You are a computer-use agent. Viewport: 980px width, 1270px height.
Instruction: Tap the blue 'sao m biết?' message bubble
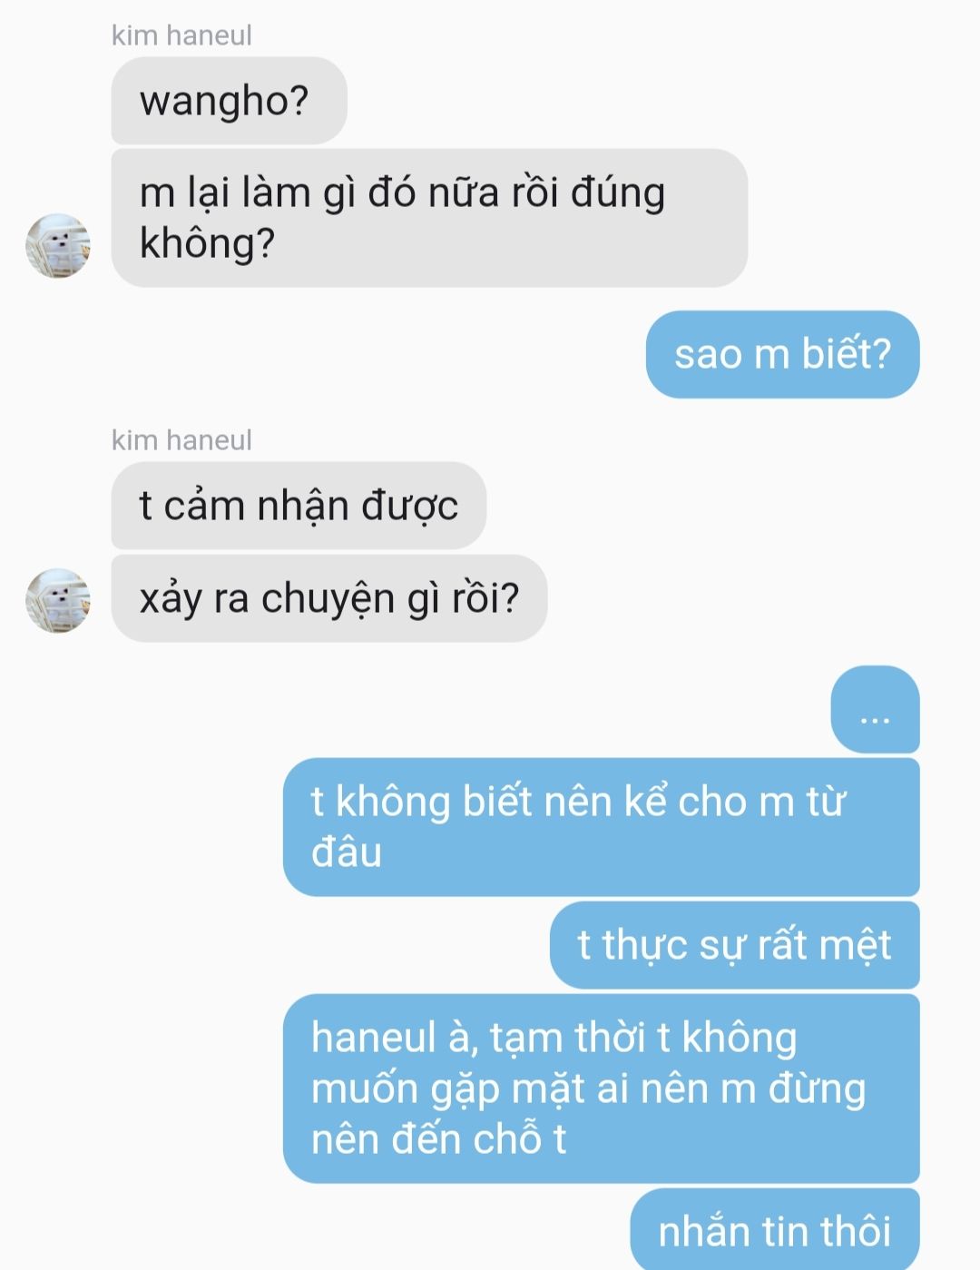click(782, 354)
